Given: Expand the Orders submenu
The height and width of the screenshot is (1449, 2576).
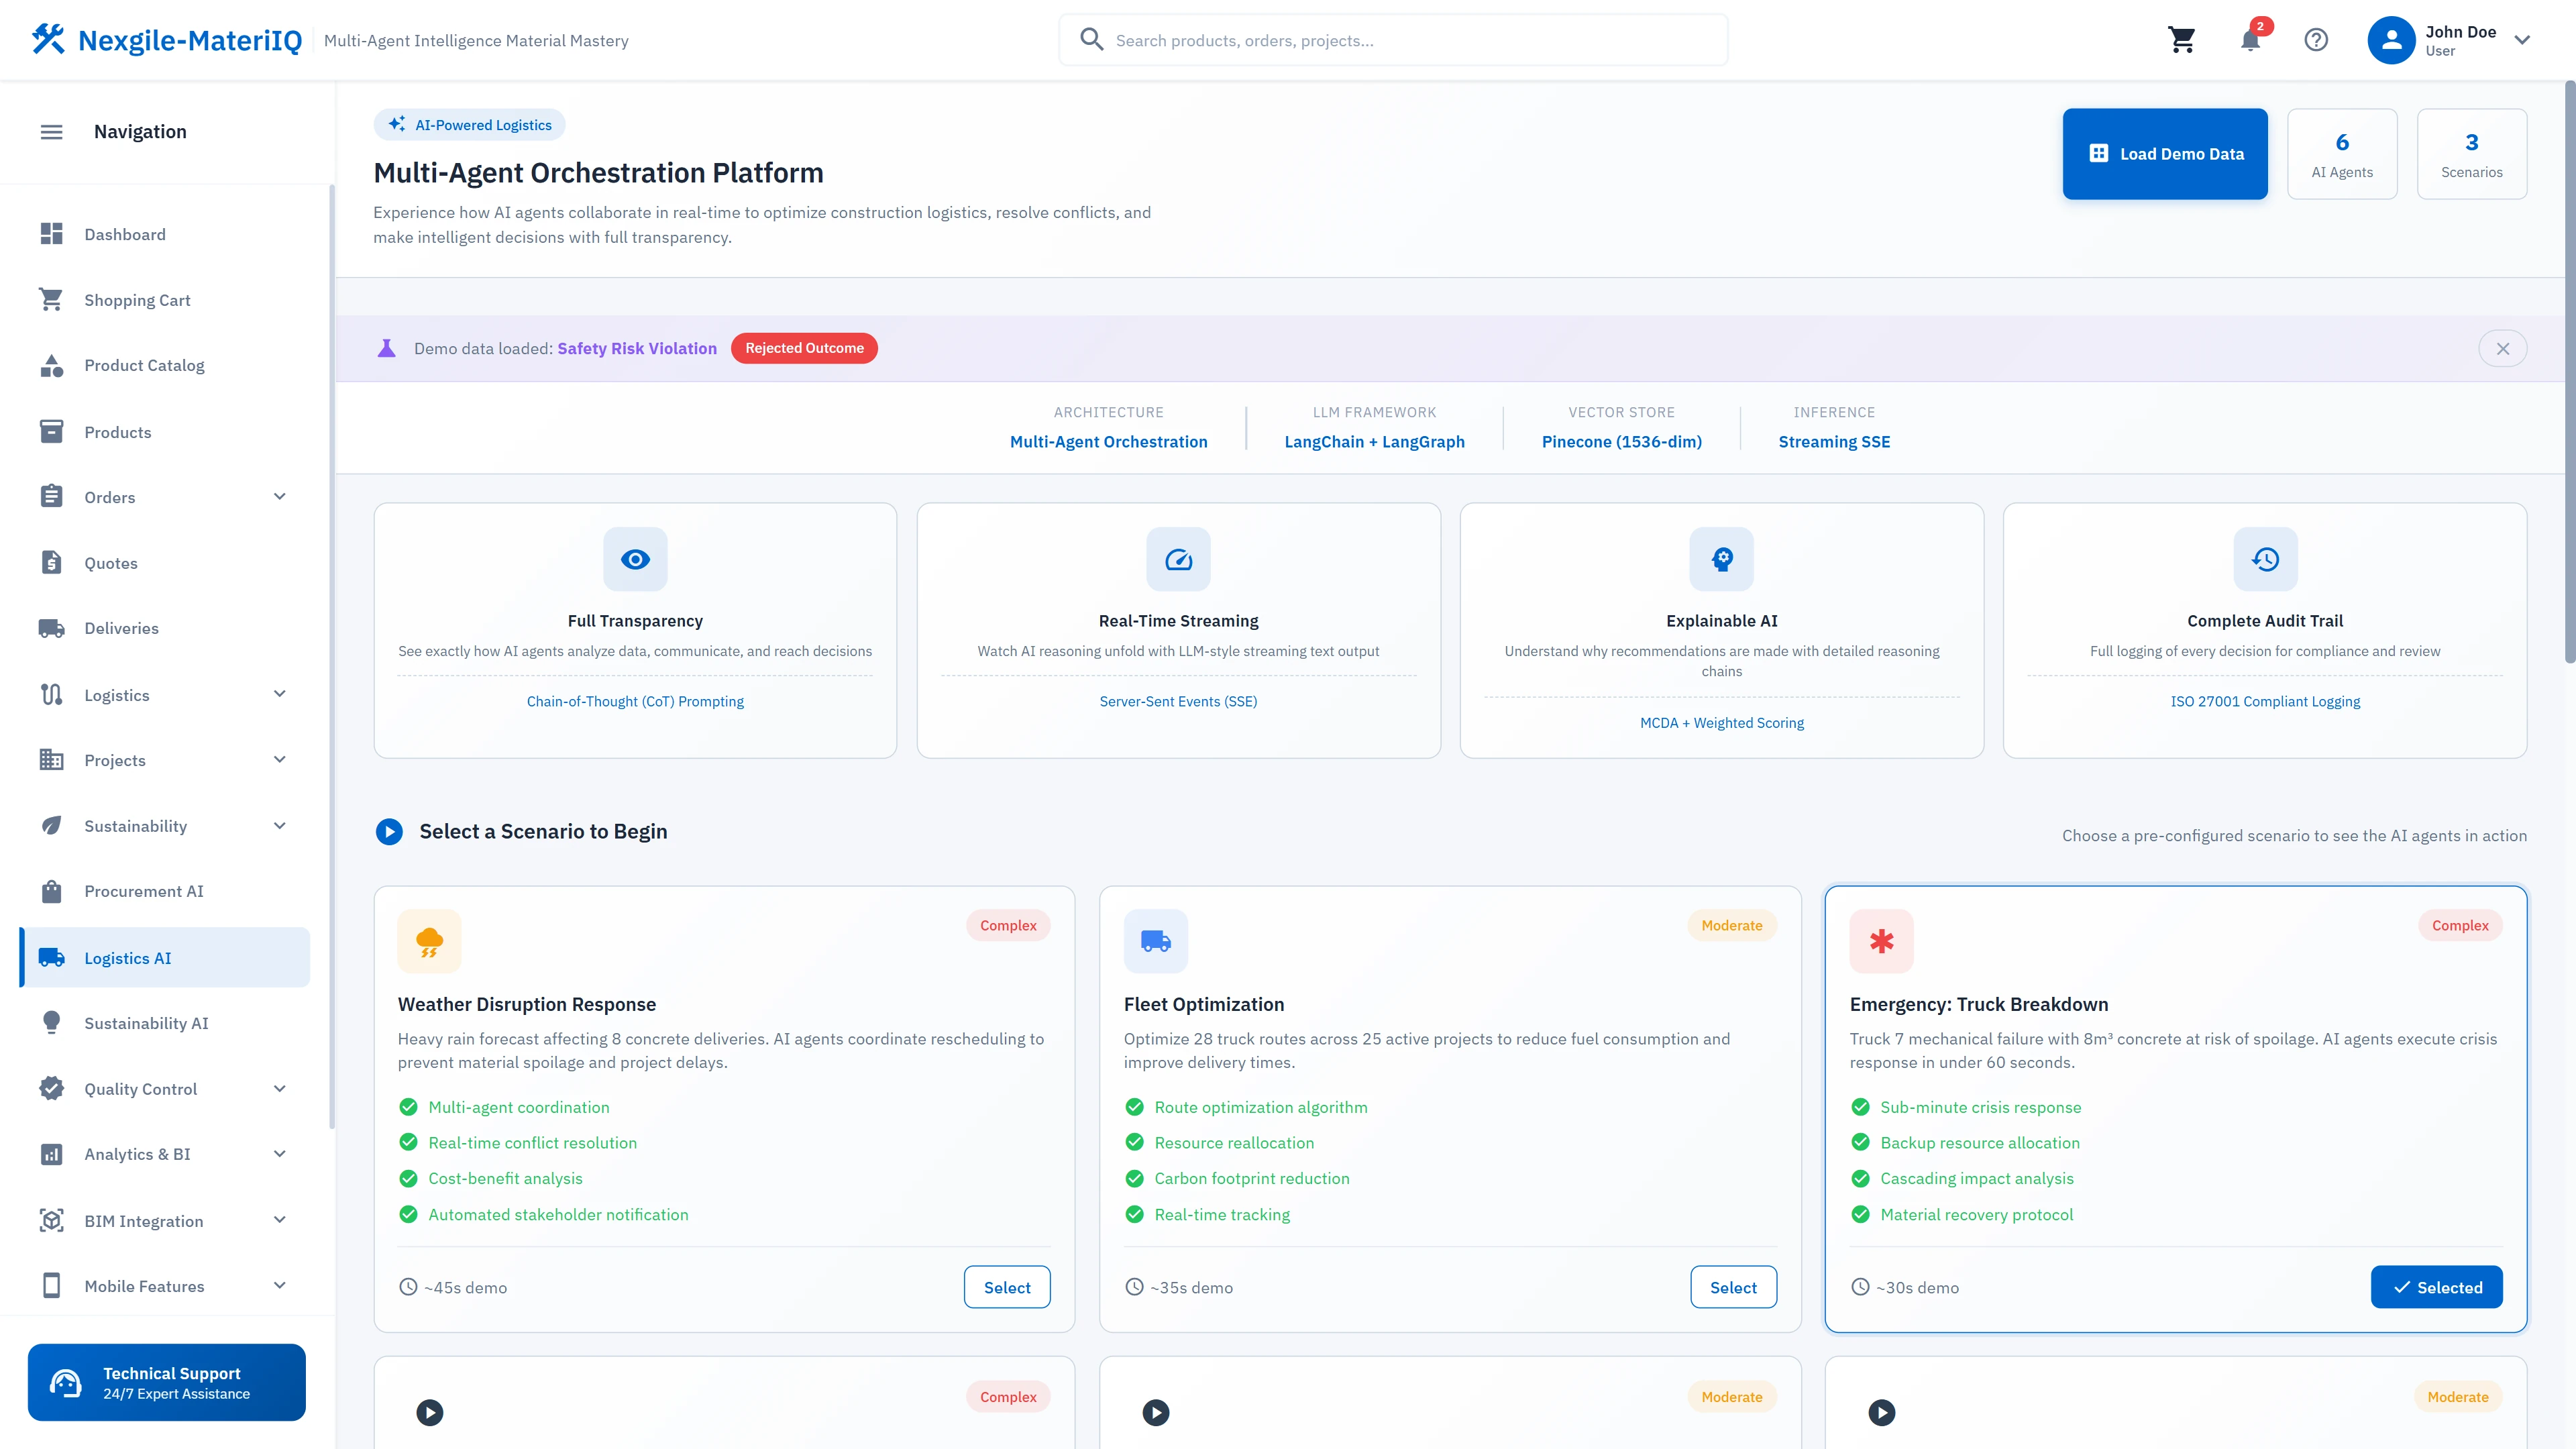Looking at the screenshot, I should (x=280, y=497).
